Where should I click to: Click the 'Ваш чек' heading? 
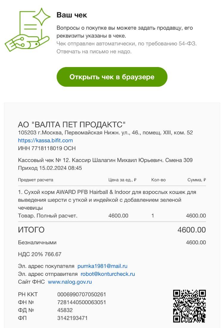72,15
